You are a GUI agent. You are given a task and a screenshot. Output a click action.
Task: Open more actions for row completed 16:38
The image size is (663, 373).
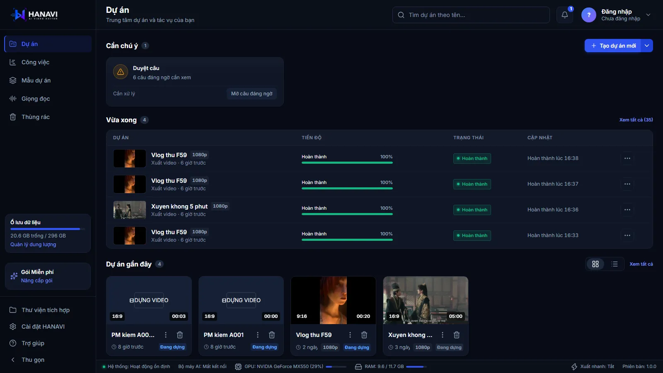627,158
